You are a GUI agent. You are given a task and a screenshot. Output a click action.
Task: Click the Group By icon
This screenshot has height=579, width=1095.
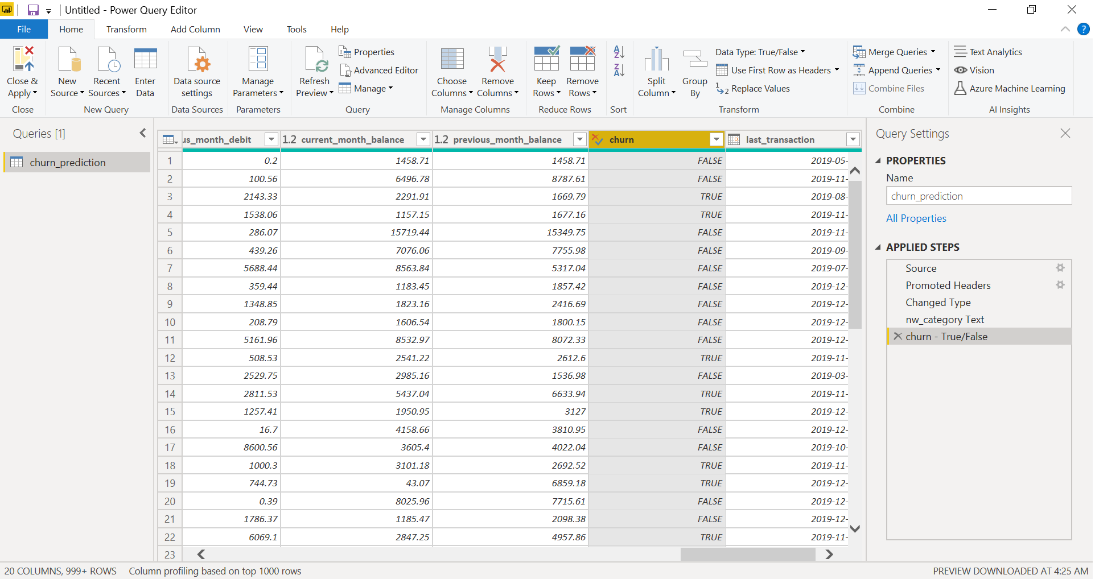tap(694, 60)
